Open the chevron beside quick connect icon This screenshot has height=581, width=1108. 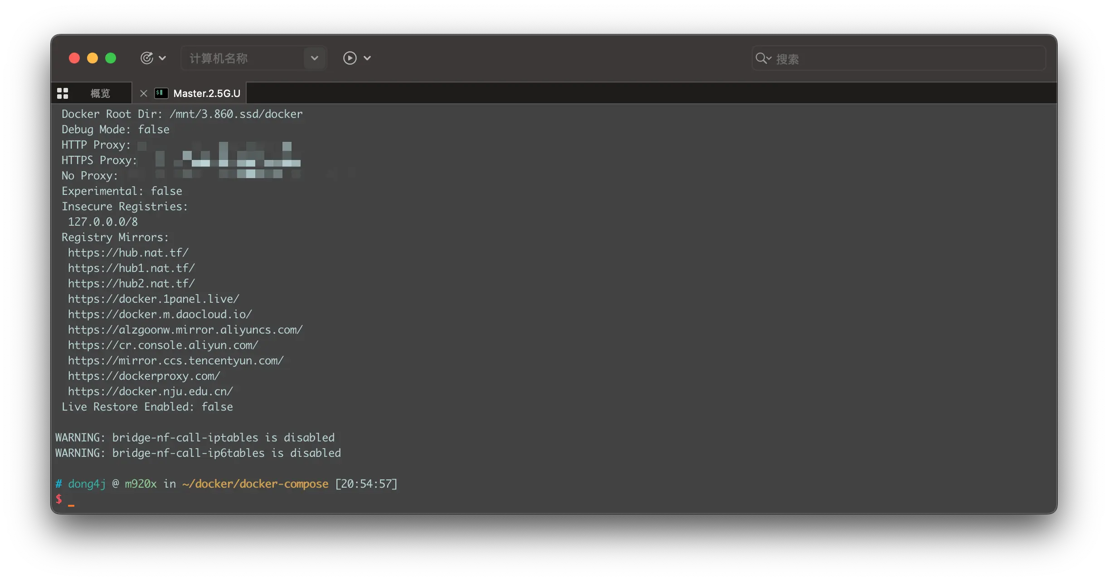163,58
